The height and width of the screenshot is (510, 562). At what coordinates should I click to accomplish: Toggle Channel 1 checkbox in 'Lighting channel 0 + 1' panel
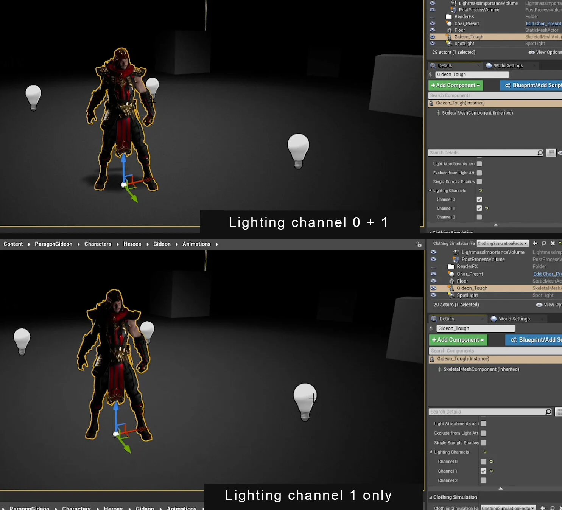coord(479,208)
